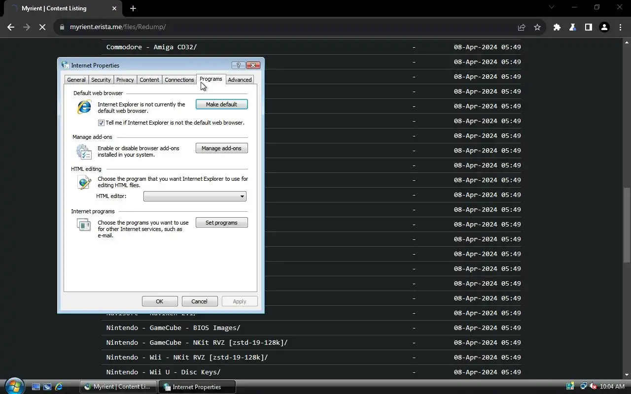This screenshot has height=394, width=631.
Task: Open the Chrome three-dot menu
Action: (x=620, y=27)
